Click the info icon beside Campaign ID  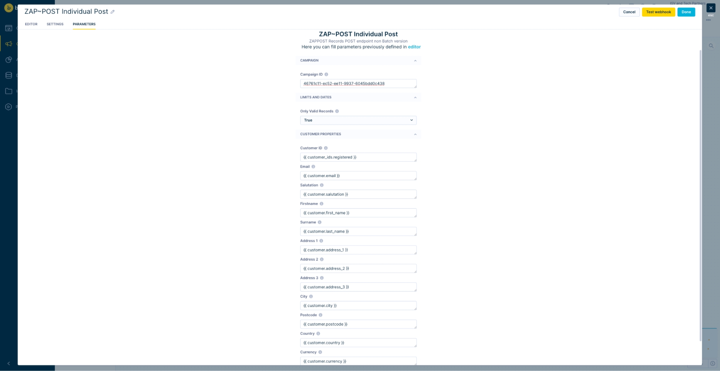coord(326,74)
